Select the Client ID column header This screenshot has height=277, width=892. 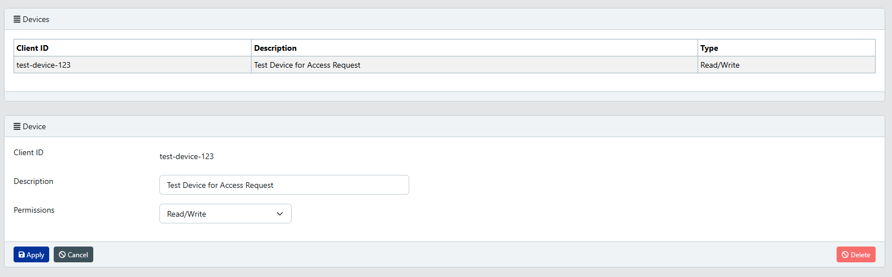point(33,48)
